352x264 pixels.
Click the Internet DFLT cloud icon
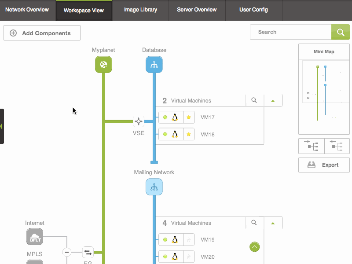point(35,237)
